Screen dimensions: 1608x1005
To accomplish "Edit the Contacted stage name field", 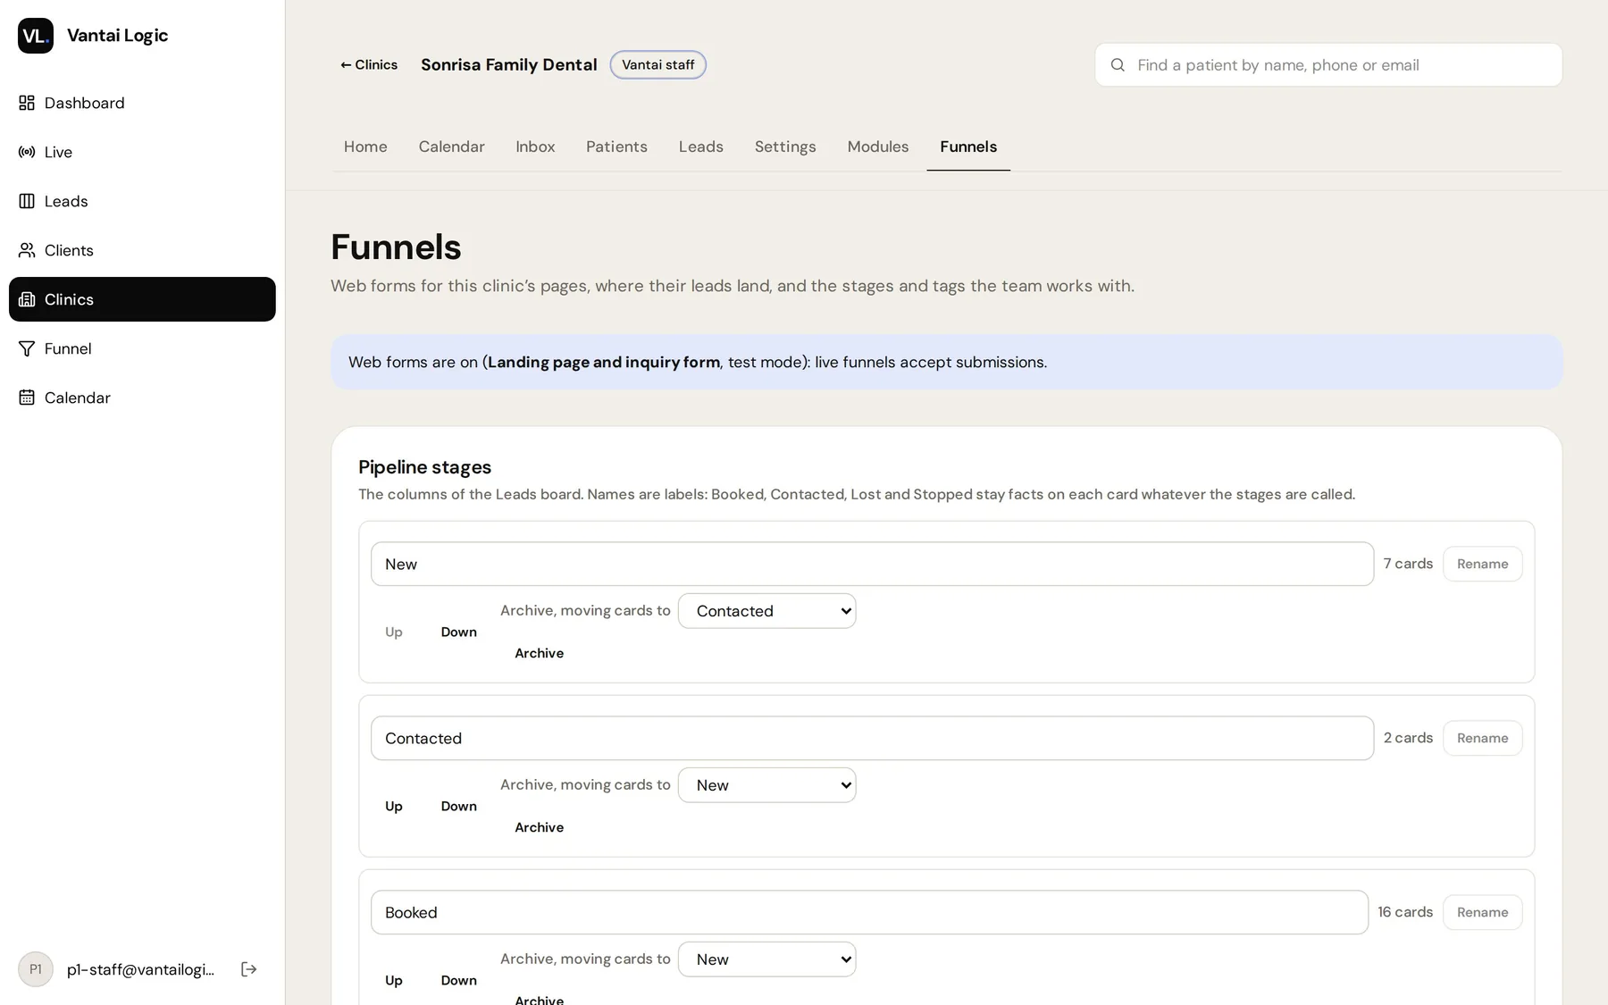I will coord(872,738).
